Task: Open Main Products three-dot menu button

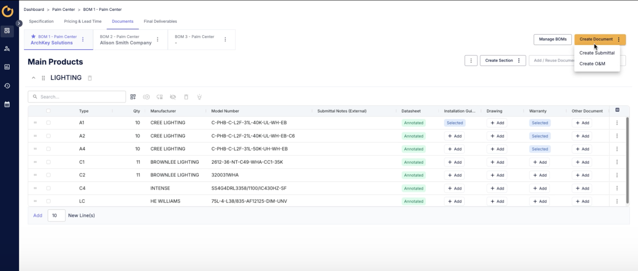Action: click(471, 61)
